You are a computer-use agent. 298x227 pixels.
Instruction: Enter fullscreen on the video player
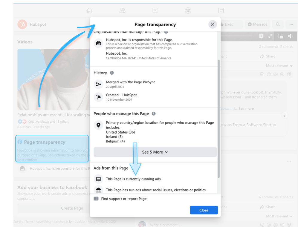tap(270, 36)
